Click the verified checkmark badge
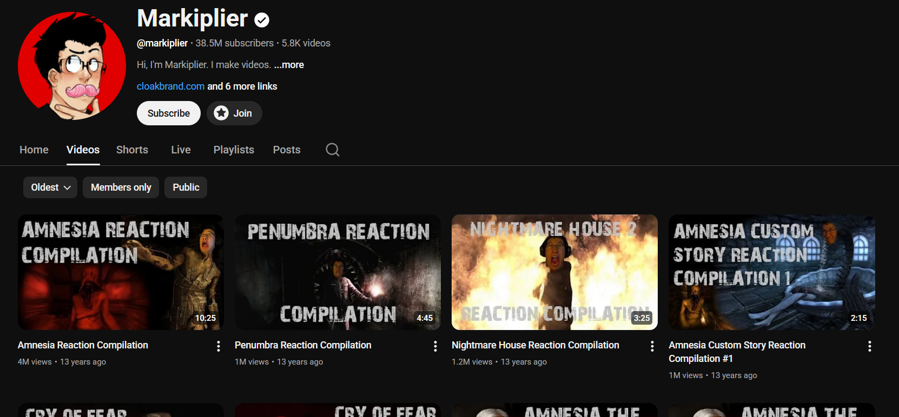Viewport: 899px width, 417px height. (262, 21)
